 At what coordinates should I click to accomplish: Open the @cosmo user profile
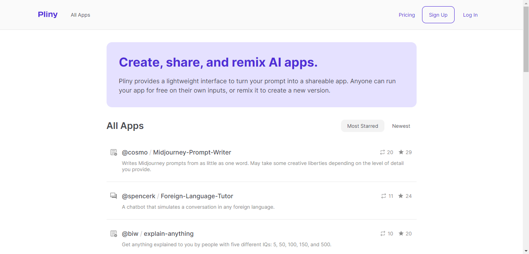point(134,153)
